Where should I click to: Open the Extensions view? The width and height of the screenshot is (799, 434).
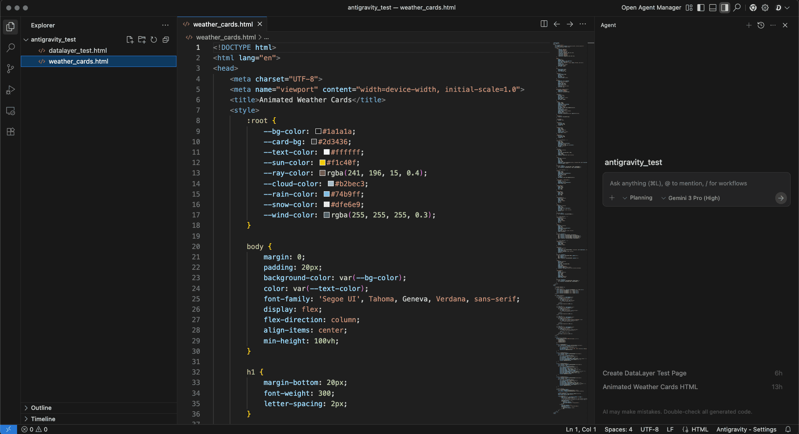tap(10, 132)
